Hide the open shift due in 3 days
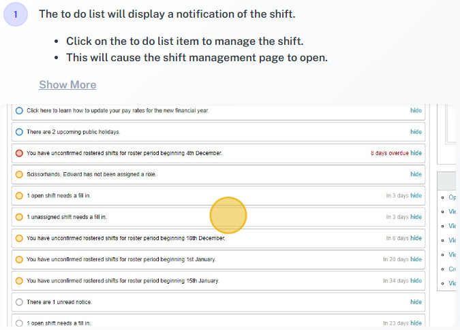Screen dimensions: 460x330 [x=416, y=195]
